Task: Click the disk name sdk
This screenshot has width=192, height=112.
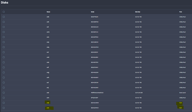Action: (x=48, y=22)
